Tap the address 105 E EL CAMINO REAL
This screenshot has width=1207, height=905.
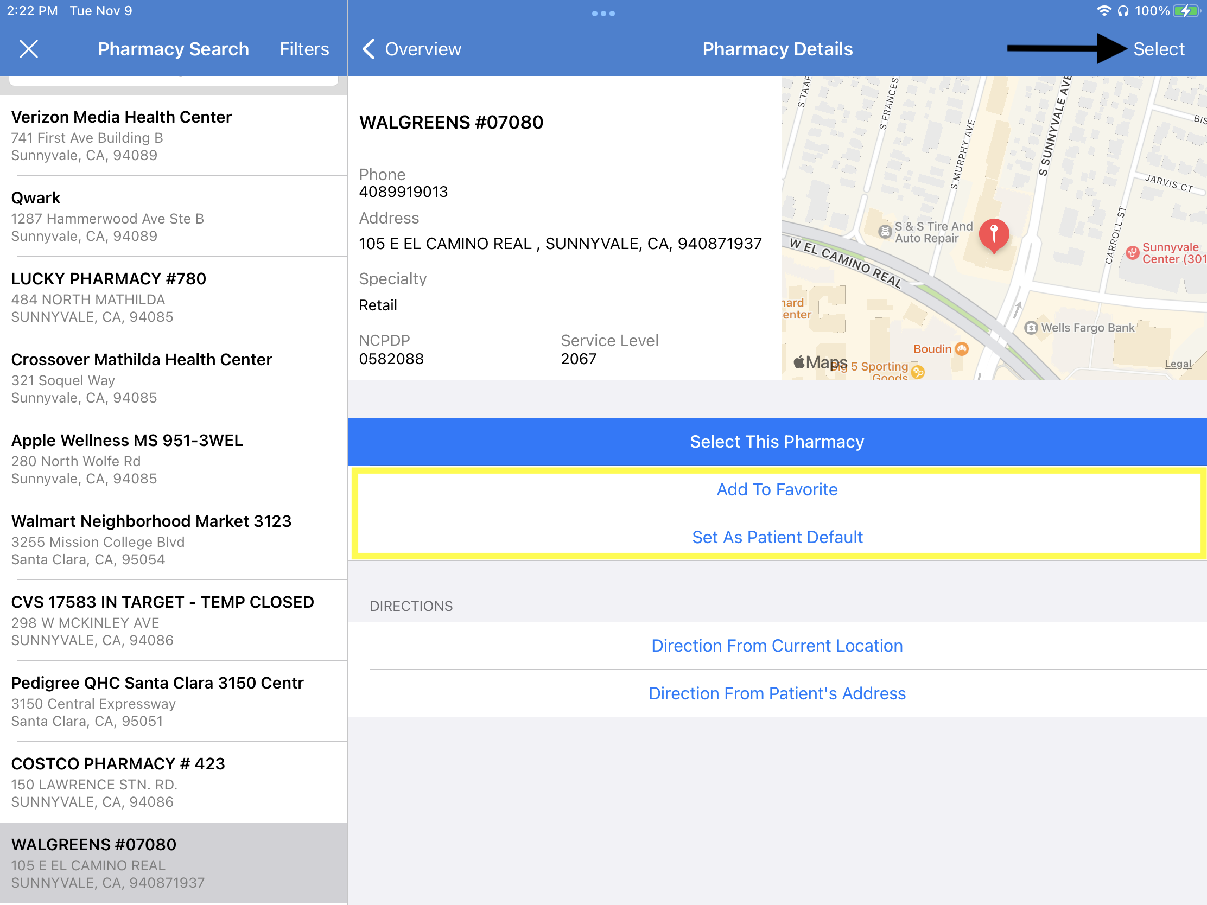pyautogui.click(x=560, y=243)
